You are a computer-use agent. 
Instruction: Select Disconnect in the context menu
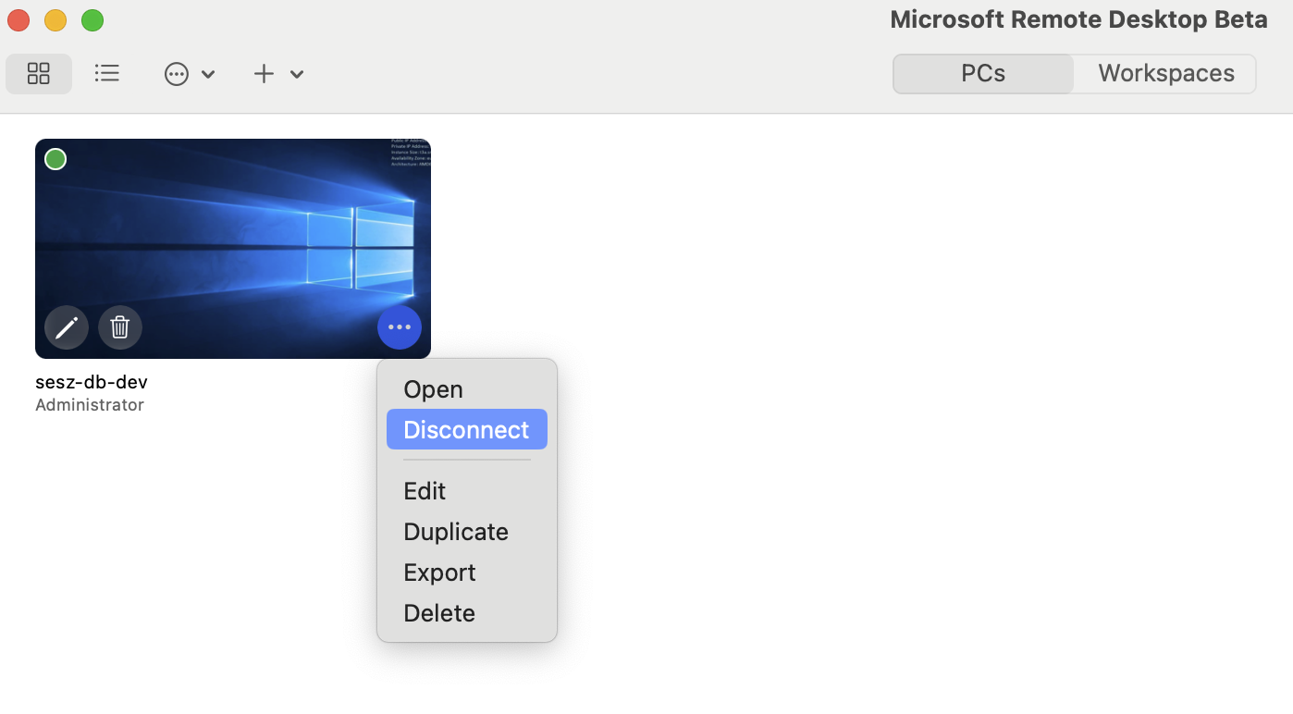pyautogui.click(x=466, y=430)
